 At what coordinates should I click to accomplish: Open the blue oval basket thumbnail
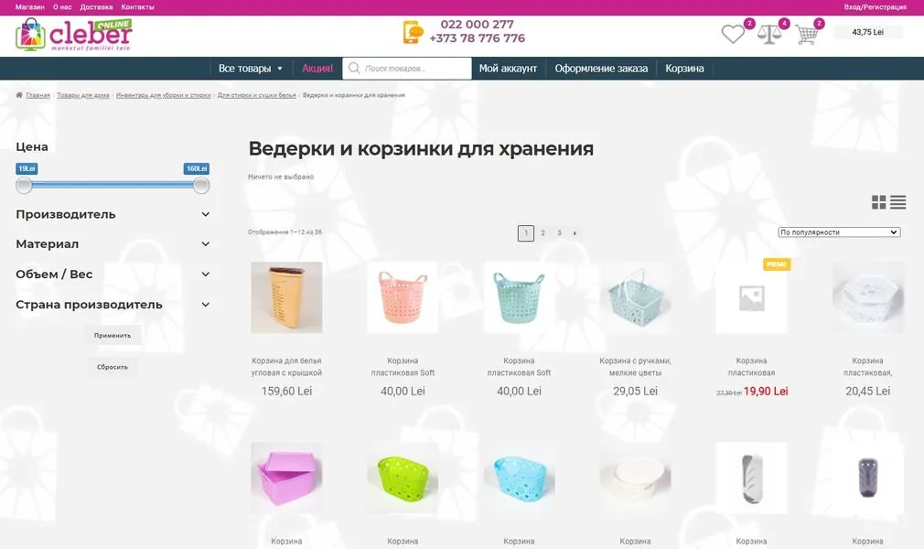[x=519, y=479]
